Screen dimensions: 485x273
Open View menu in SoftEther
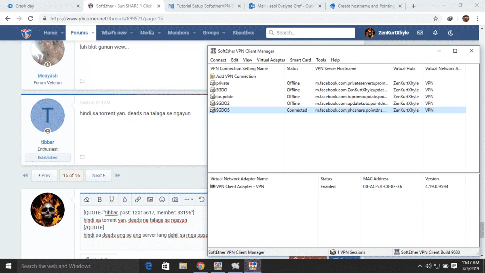pyautogui.click(x=247, y=60)
